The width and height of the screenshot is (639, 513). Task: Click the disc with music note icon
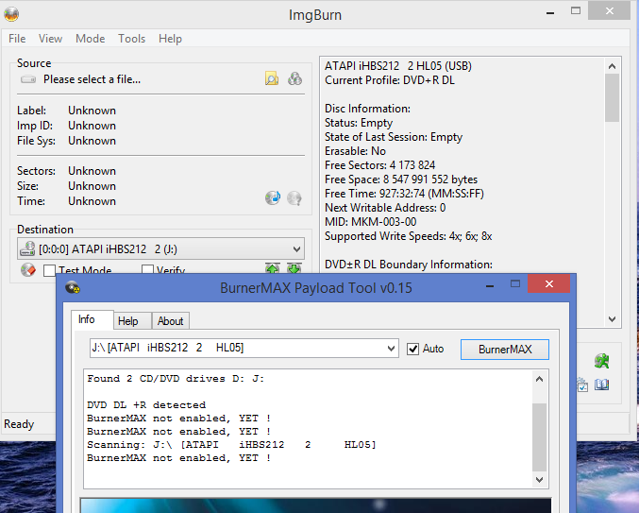tap(273, 198)
